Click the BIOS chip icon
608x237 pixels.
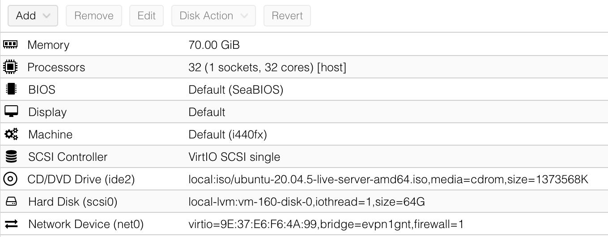(10, 90)
